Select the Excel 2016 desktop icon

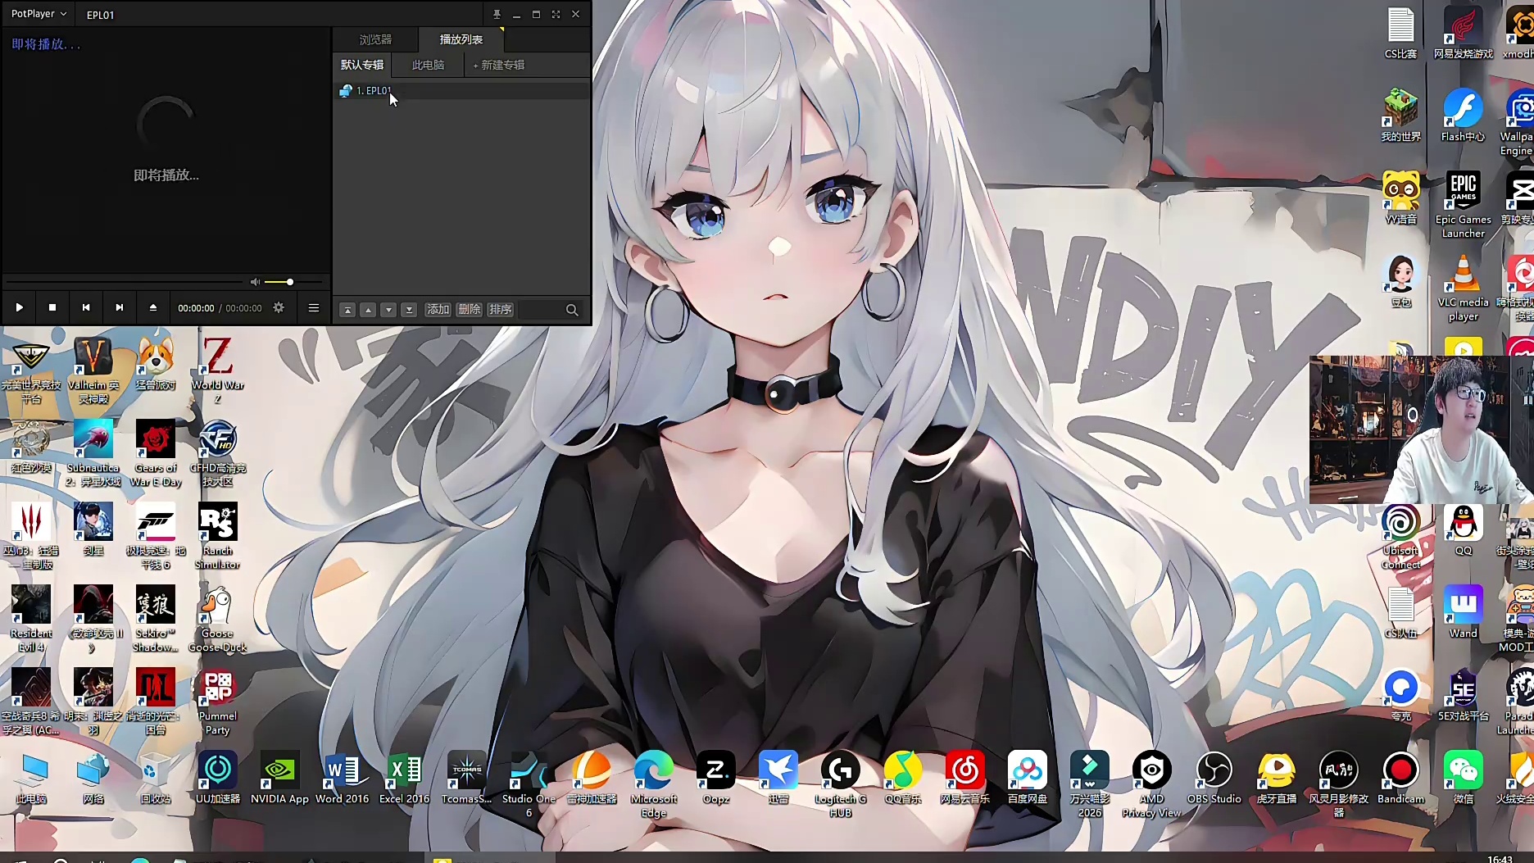pos(404,778)
